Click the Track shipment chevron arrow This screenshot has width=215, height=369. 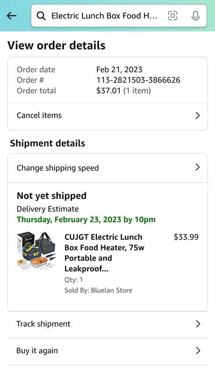[x=198, y=324]
